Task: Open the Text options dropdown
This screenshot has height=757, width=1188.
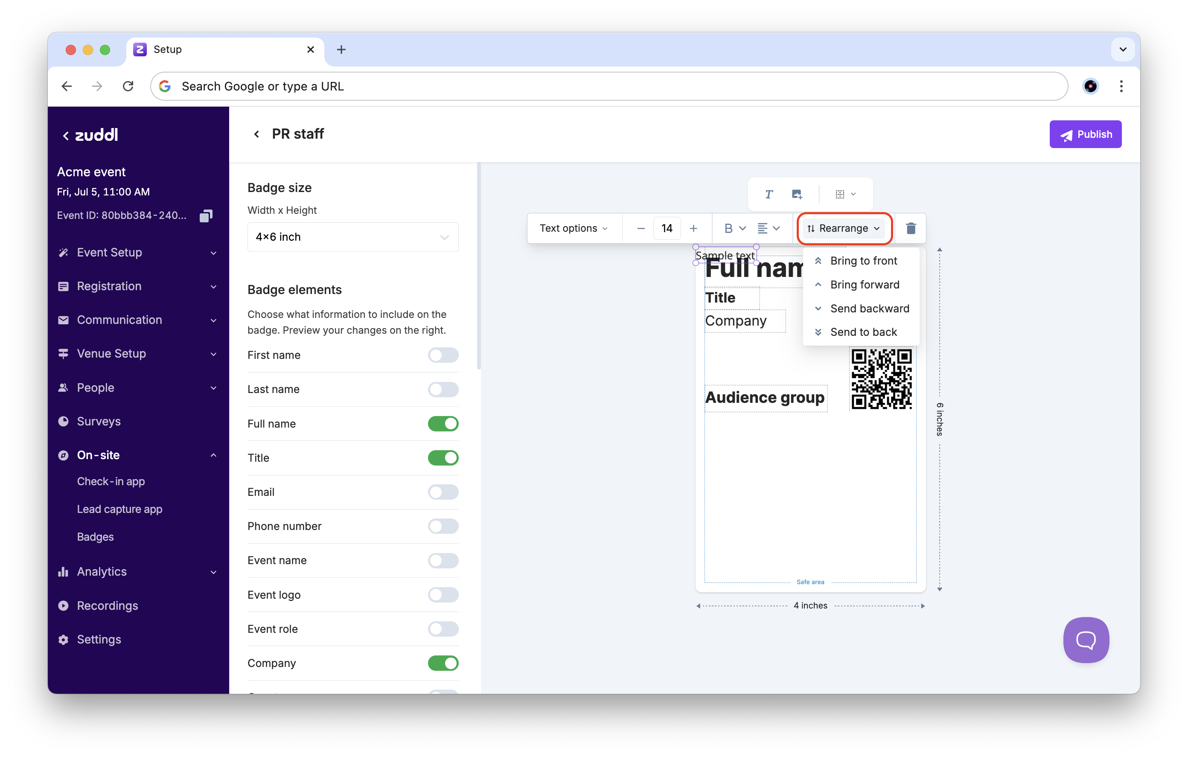Action: click(x=573, y=228)
